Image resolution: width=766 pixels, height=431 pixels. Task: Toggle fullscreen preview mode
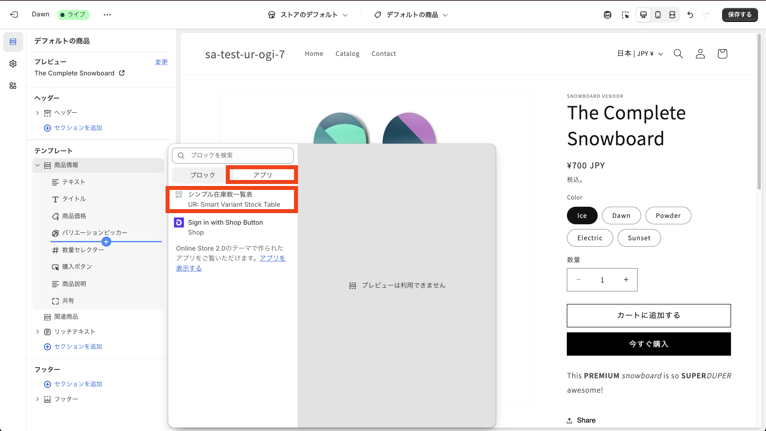click(x=673, y=15)
